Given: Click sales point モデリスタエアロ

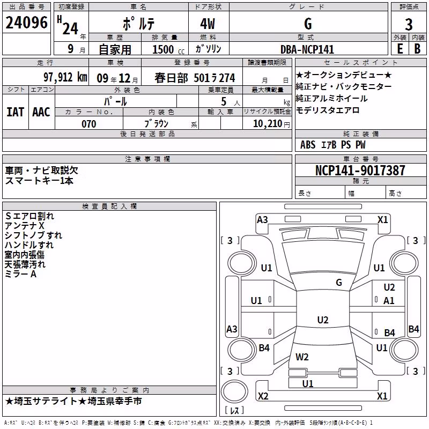Looking at the screenshot, I should tap(328, 110).
